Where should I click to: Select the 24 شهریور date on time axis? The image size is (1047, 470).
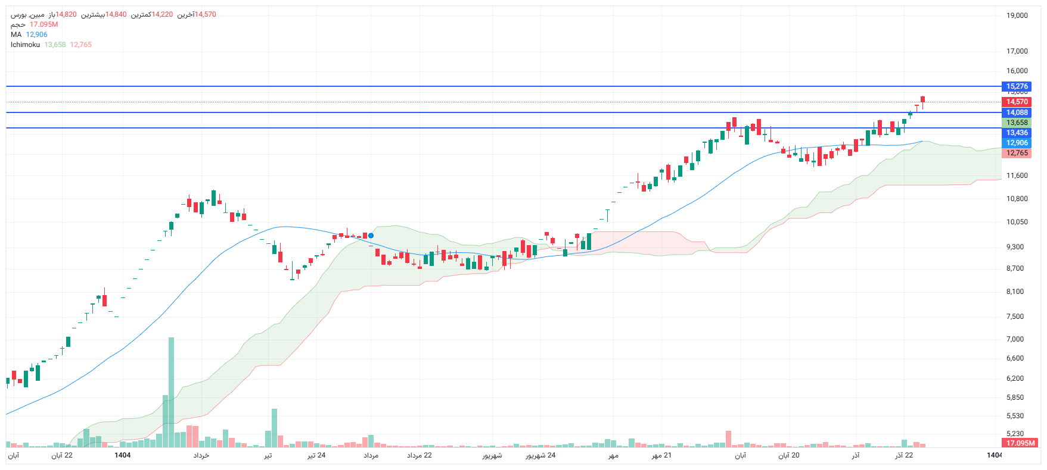[x=540, y=456]
